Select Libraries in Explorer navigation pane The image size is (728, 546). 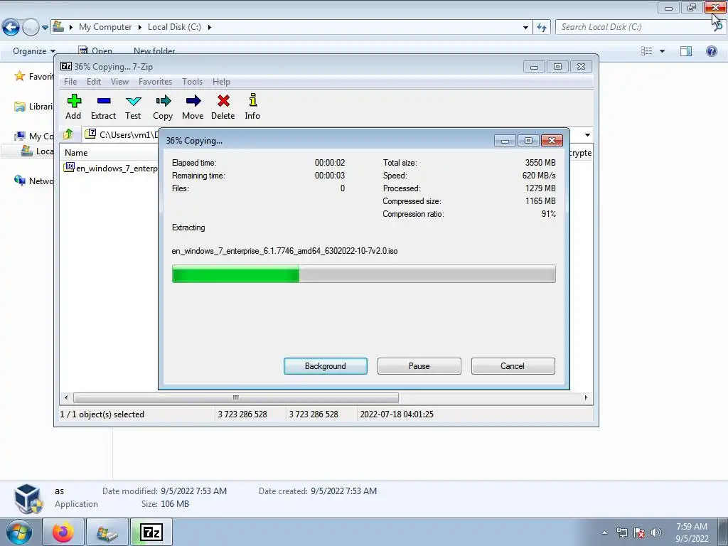click(x=33, y=107)
